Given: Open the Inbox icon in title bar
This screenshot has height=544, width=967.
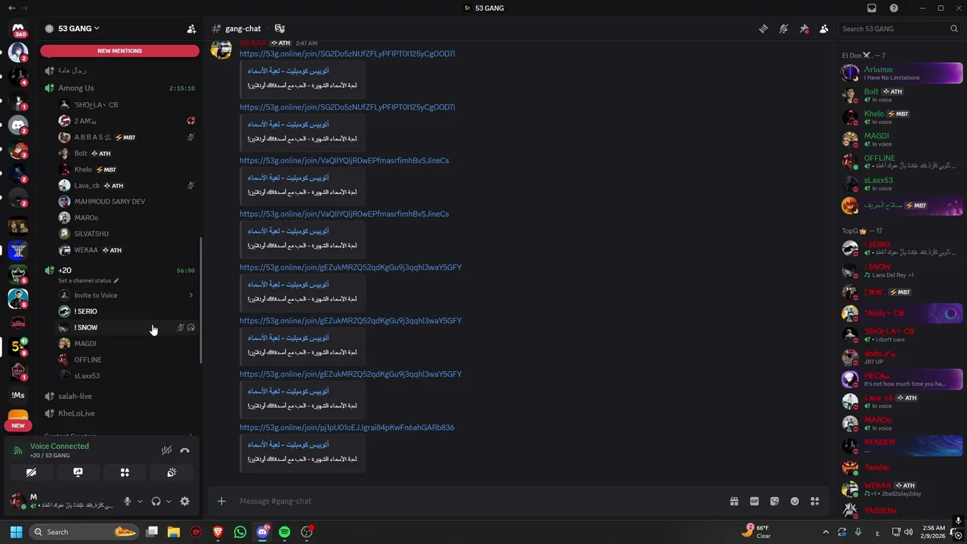Looking at the screenshot, I should [872, 8].
